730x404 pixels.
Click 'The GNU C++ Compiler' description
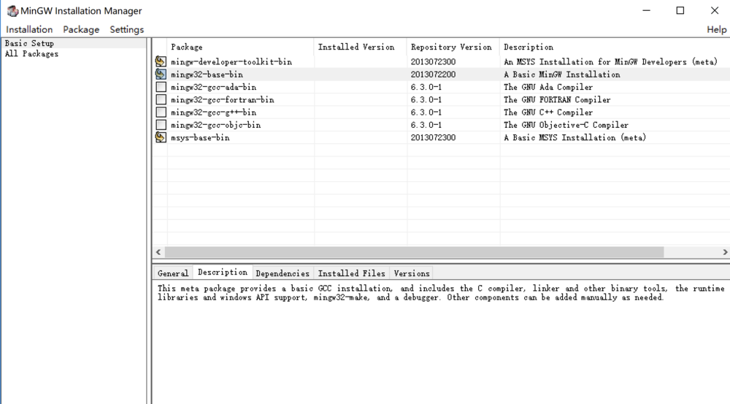[x=548, y=113]
